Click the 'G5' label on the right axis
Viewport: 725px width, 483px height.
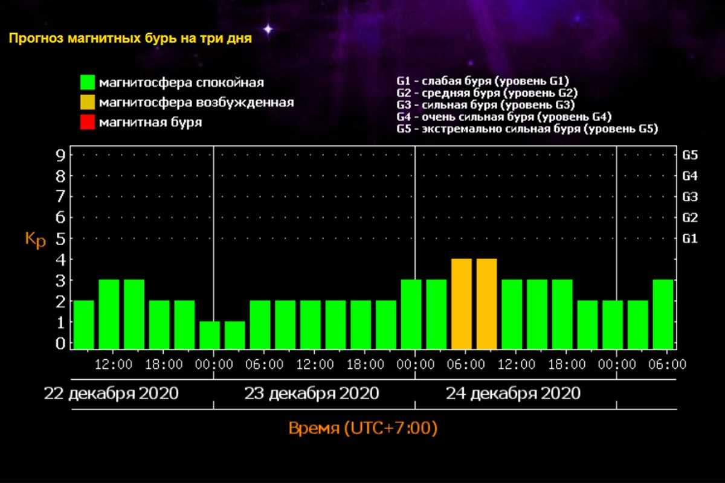tap(690, 155)
